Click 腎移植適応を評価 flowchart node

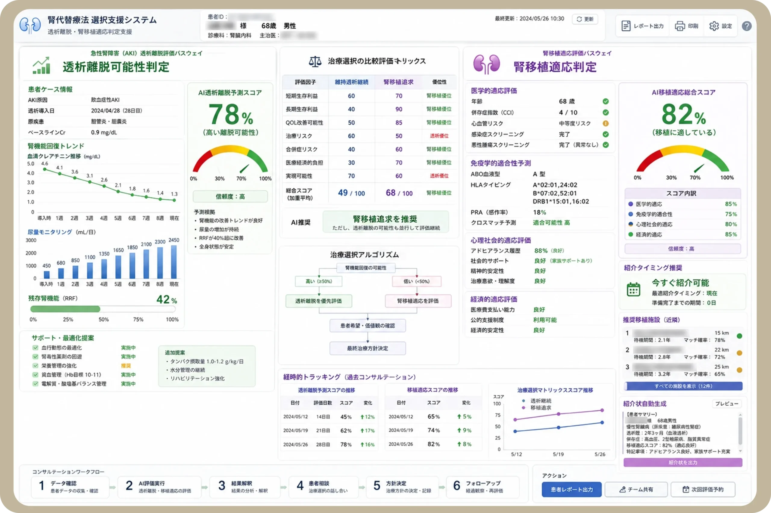point(418,301)
